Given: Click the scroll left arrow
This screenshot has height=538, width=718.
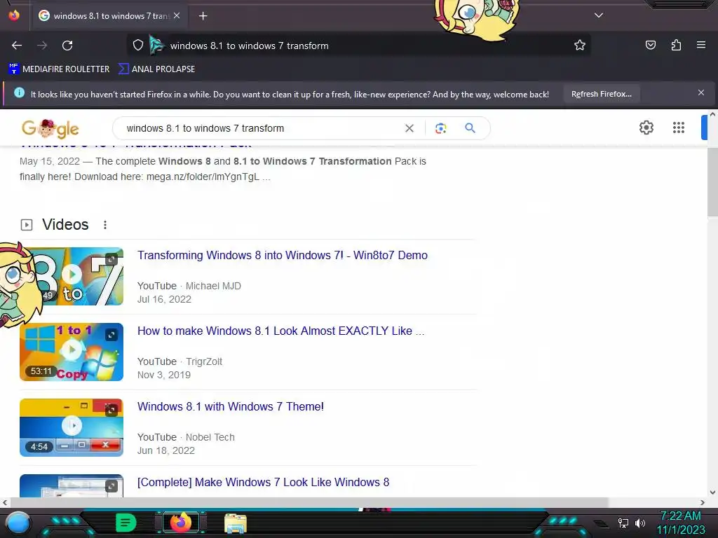Looking at the screenshot, I should 5,502.
